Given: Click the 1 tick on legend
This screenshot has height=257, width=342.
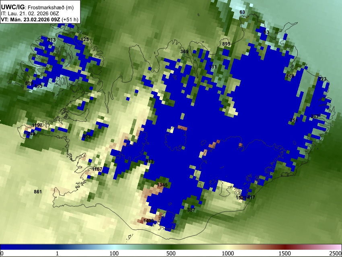Looking at the screenshot, I should 57,253.
